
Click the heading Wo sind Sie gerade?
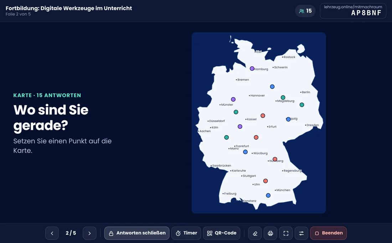(x=51, y=117)
